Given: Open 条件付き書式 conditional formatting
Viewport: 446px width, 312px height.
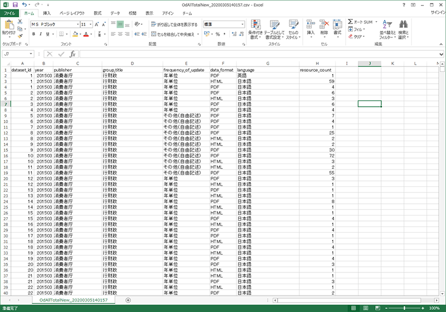Looking at the screenshot, I should [255, 30].
